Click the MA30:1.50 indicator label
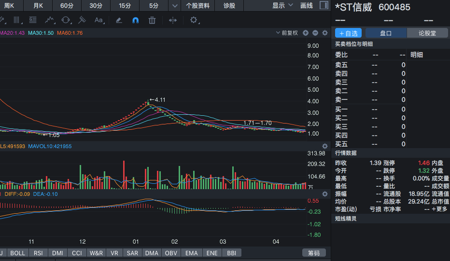This screenshot has width=450, height=261. [41, 33]
